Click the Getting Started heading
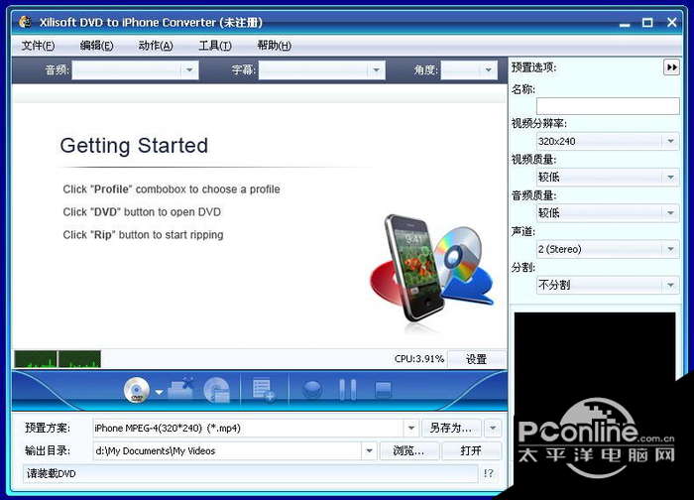This screenshot has height=500, width=694. tap(134, 146)
